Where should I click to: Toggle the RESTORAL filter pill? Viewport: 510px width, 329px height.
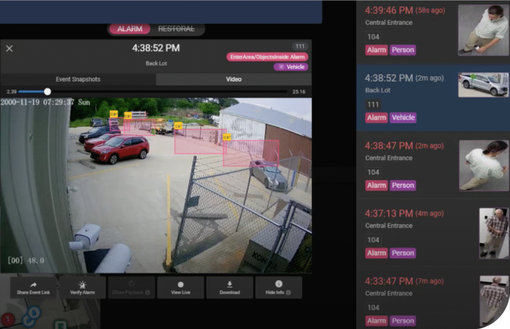(x=176, y=29)
